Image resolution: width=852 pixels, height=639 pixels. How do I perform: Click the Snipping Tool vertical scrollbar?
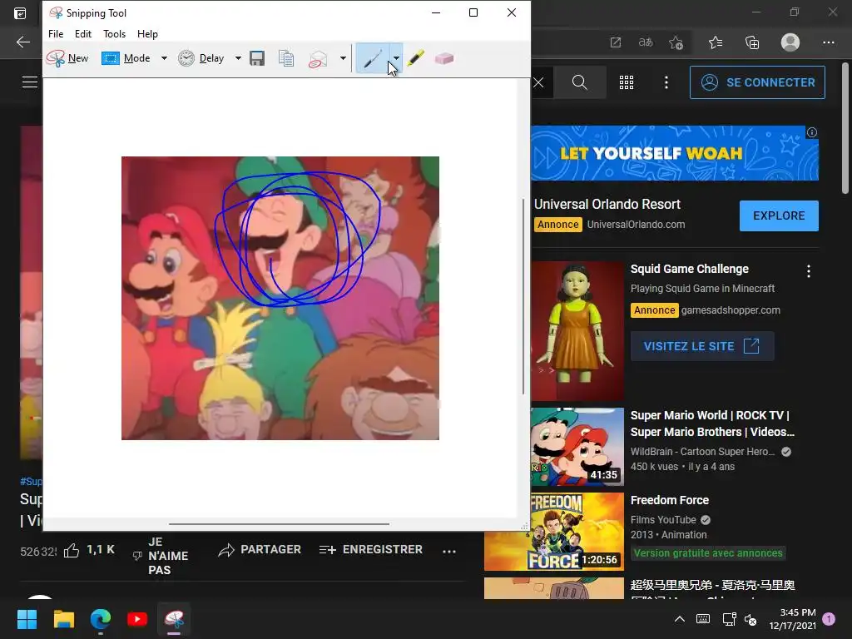coord(523,296)
